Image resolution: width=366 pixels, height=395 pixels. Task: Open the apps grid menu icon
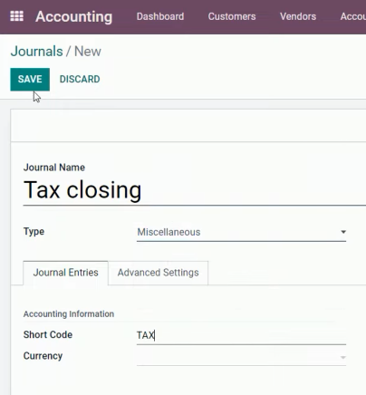(x=16, y=16)
